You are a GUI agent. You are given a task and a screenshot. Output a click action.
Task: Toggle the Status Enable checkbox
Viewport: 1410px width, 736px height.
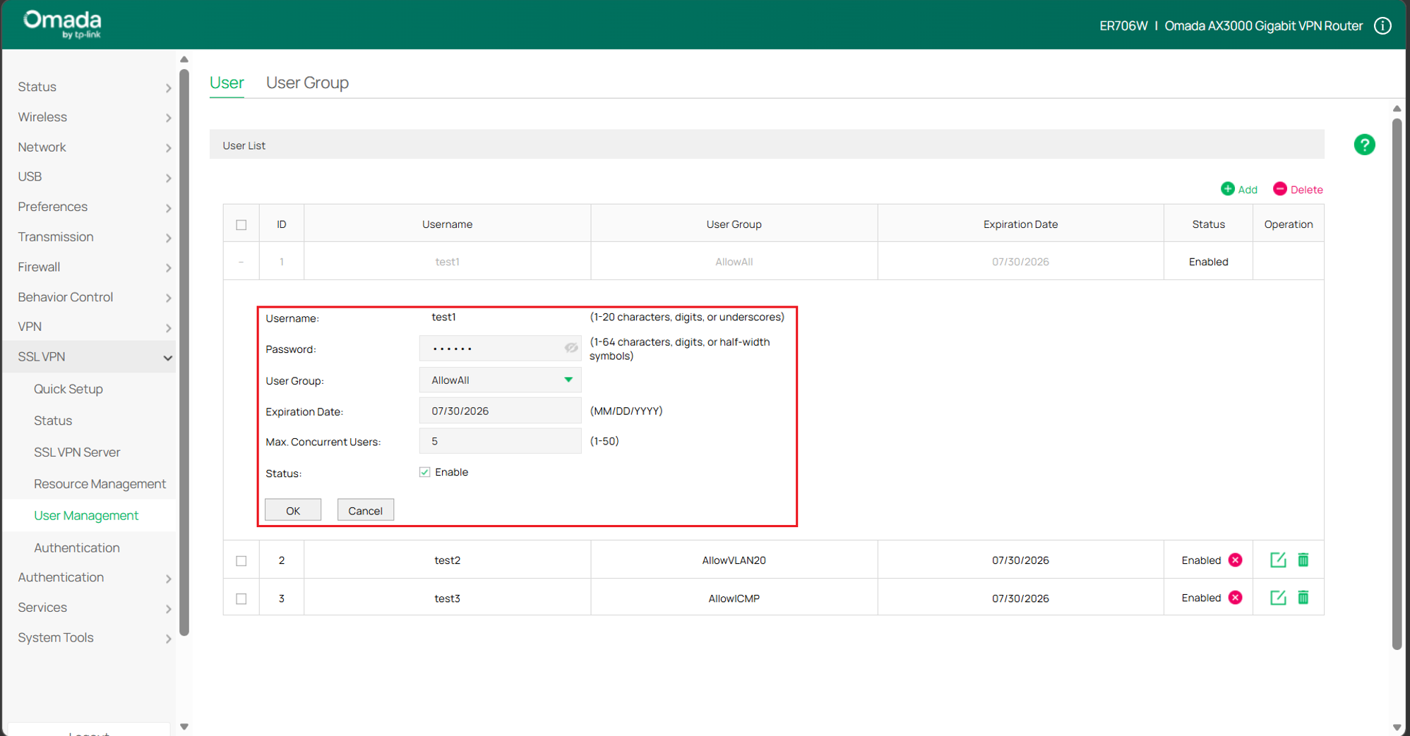click(424, 472)
